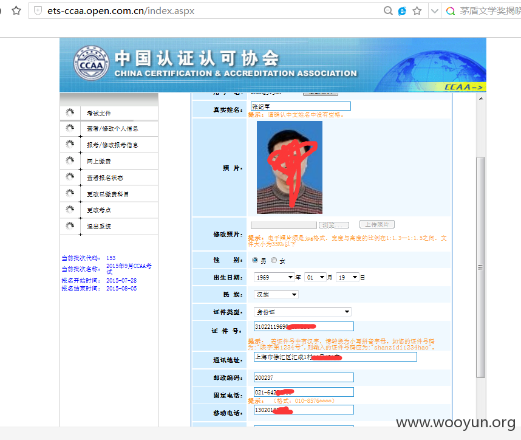
Task: Open 报考/修改报考信息 in the sidebar
Action: [x=112, y=145]
